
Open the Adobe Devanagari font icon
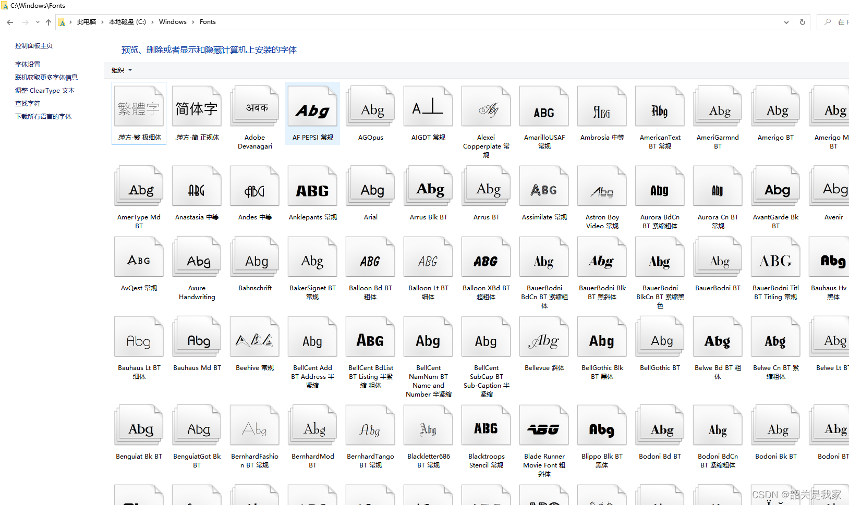pos(254,107)
